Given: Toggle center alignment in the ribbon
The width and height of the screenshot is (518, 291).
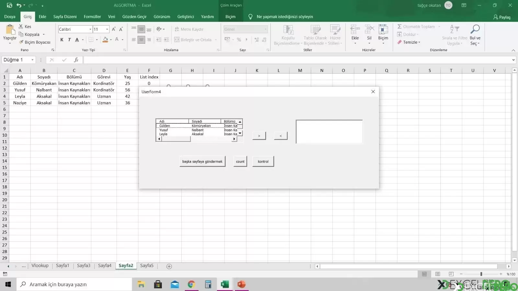Looking at the screenshot, I should coord(141,40).
